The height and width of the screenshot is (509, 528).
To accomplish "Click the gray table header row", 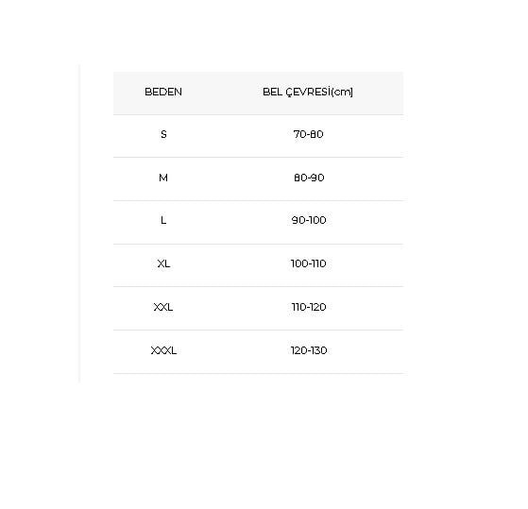I will pos(258,93).
